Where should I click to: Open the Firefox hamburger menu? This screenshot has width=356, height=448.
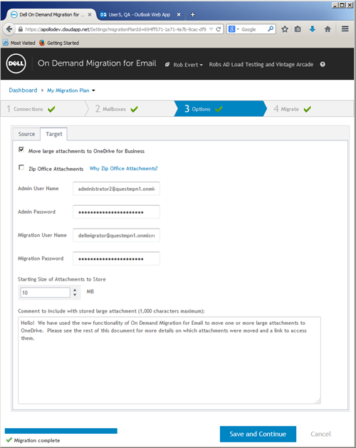345,29
